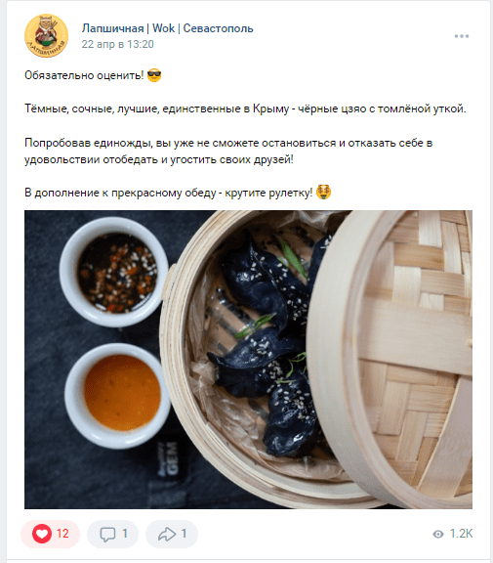Click the paragraph starting "Тёмные, сочные, лучшие"
The height and width of the screenshot is (563, 493).
(x=245, y=108)
